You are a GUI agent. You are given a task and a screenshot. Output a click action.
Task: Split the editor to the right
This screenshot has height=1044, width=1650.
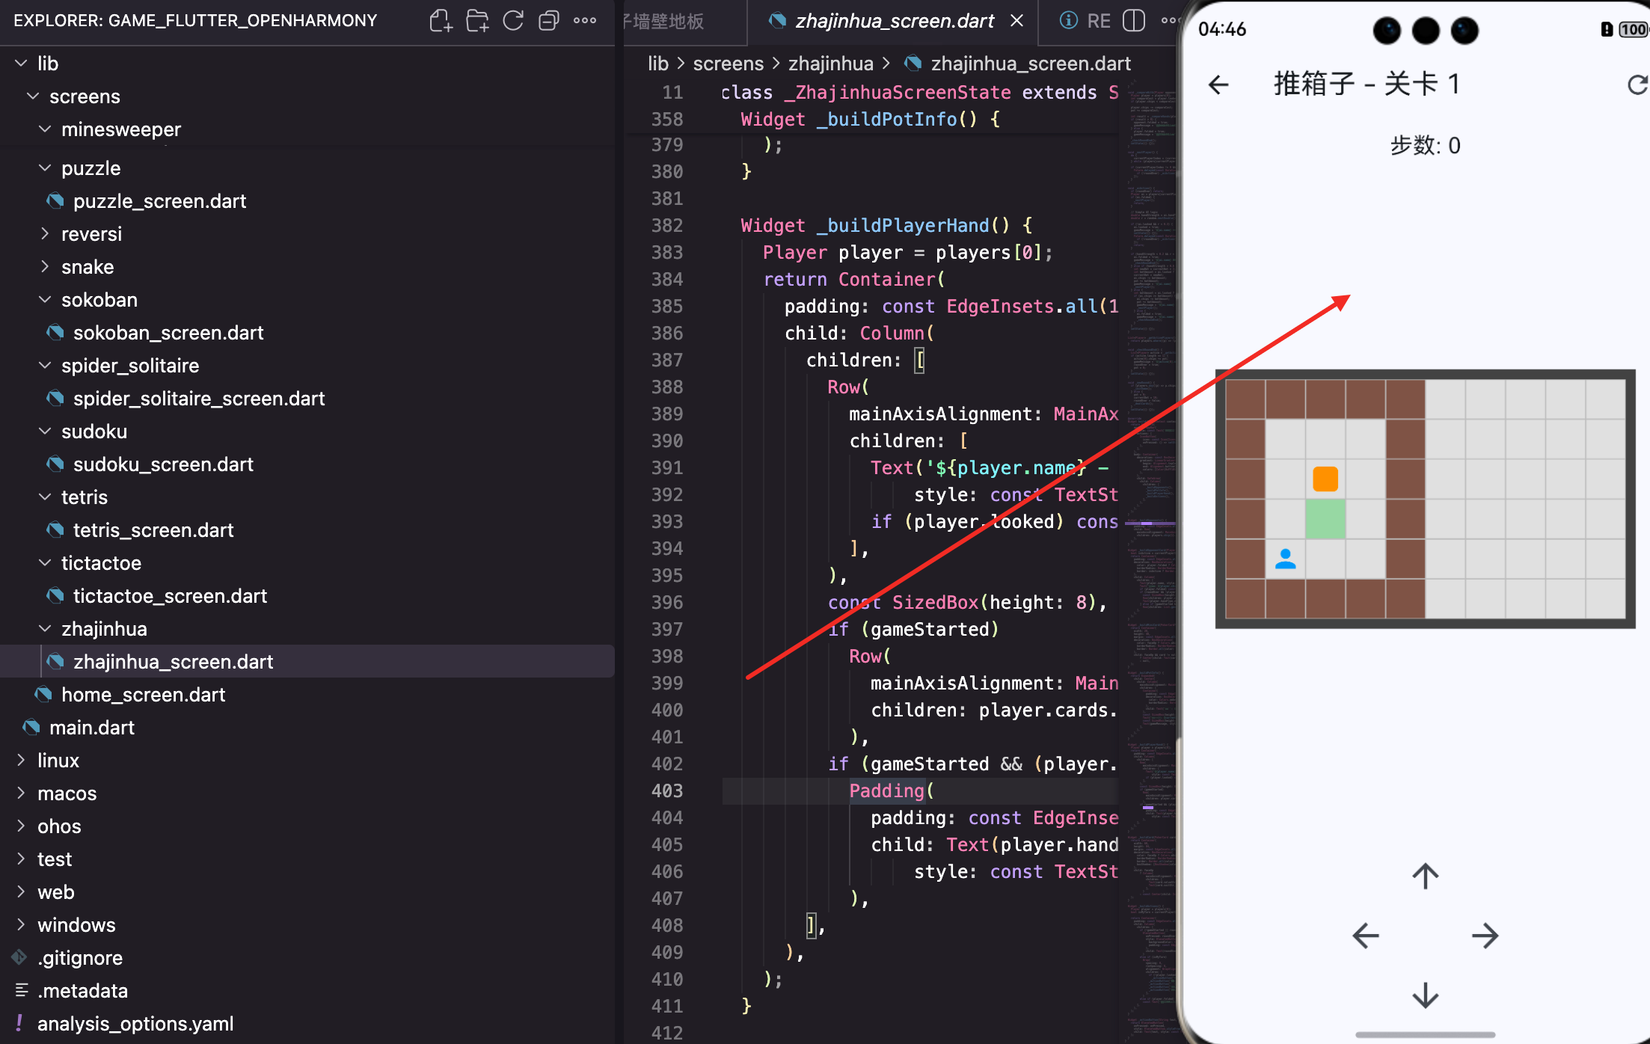[x=1134, y=21]
